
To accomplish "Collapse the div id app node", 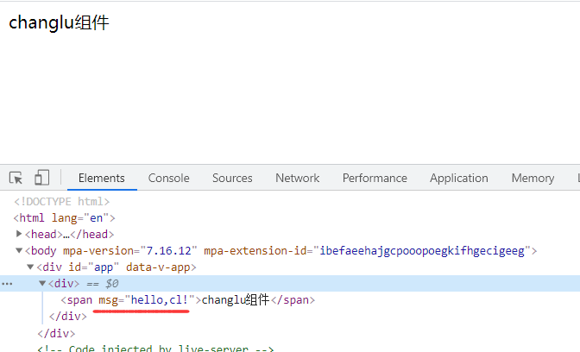I will coord(30,267).
